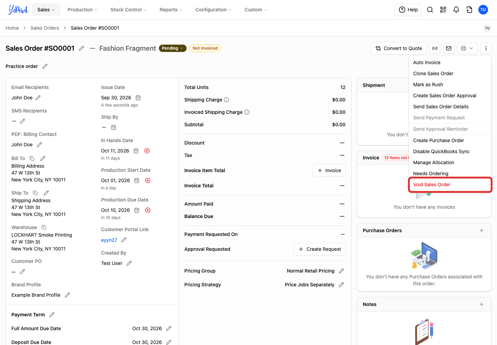Viewport: 497px width, 345px height.
Task: Change the Pending status dropdown
Action: pyautogui.click(x=173, y=48)
